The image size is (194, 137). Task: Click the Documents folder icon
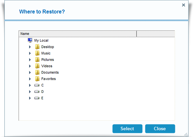(x=37, y=73)
